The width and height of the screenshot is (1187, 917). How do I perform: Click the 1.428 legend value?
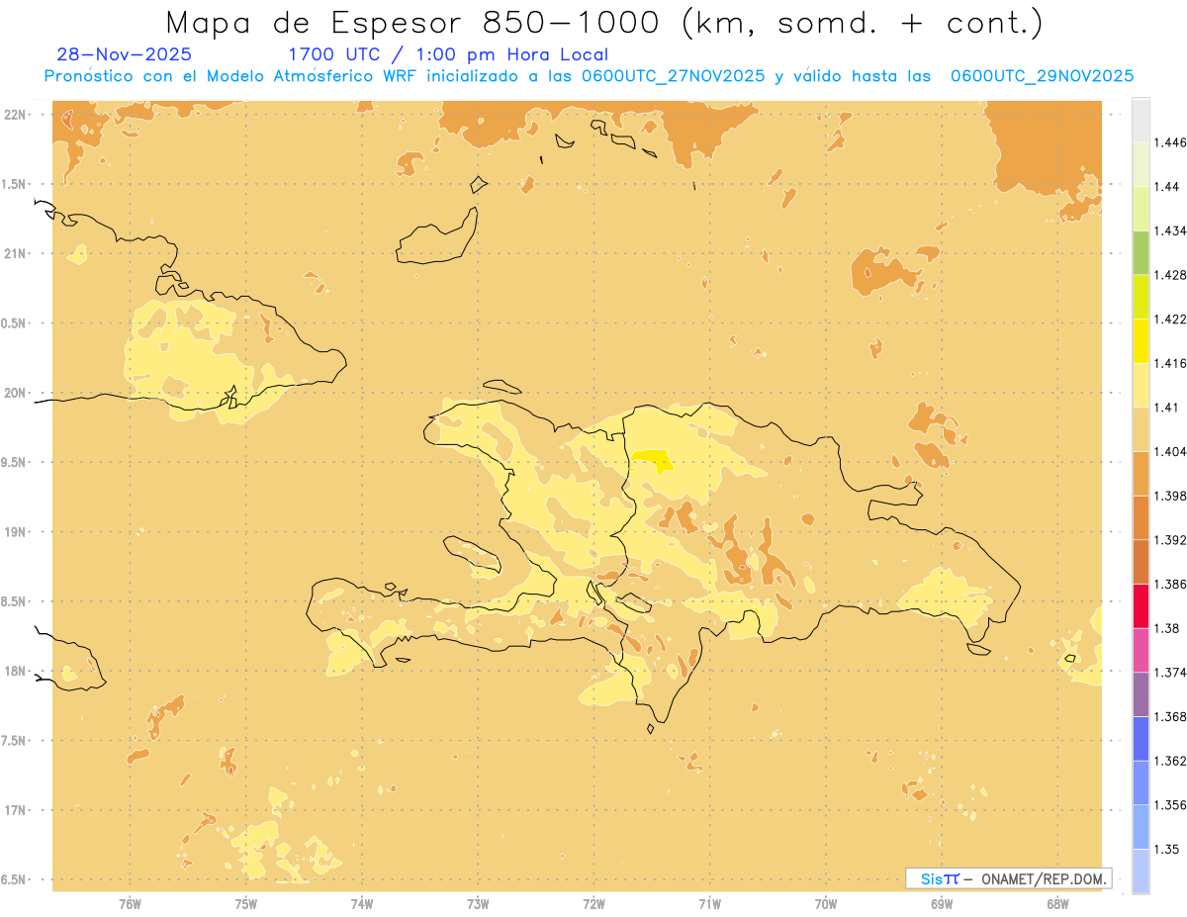click(1170, 275)
